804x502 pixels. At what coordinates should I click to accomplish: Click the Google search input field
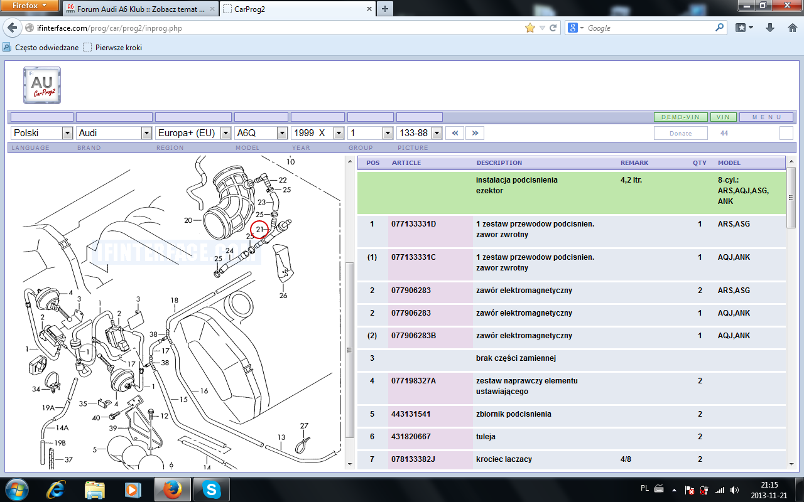[650, 28]
